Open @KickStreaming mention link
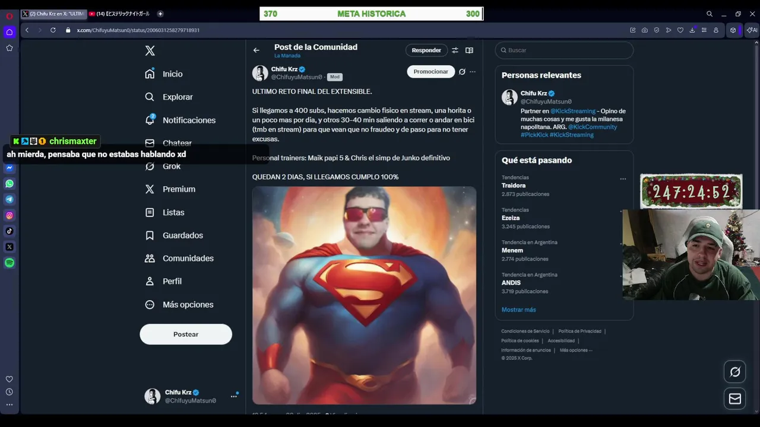The image size is (760, 427). coord(572,111)
